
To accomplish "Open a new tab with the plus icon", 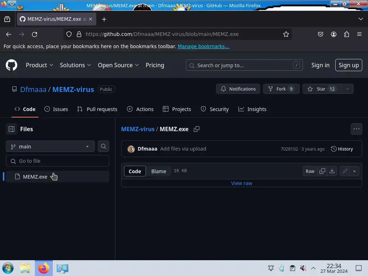I will click(x=104, y=19).
